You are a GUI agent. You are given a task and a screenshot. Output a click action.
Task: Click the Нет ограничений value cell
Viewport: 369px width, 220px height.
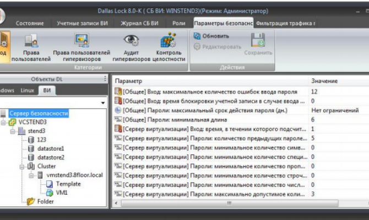(335, 110)
